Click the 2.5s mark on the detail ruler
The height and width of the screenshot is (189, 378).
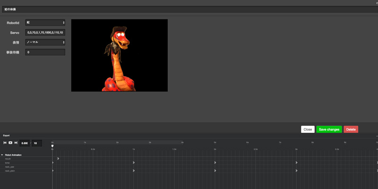256,149
